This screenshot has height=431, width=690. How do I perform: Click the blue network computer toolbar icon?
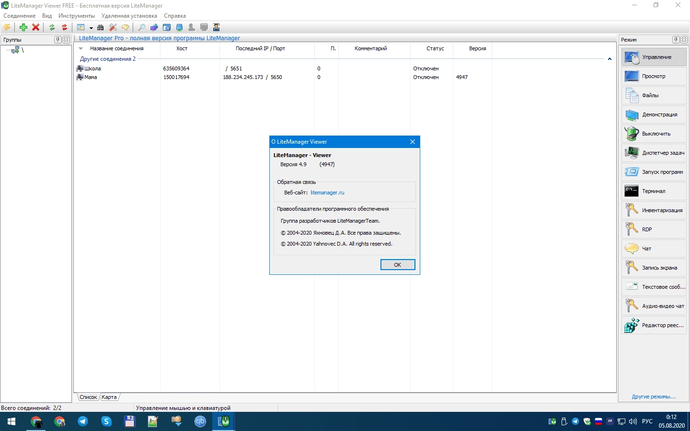[x=179, y=27]
